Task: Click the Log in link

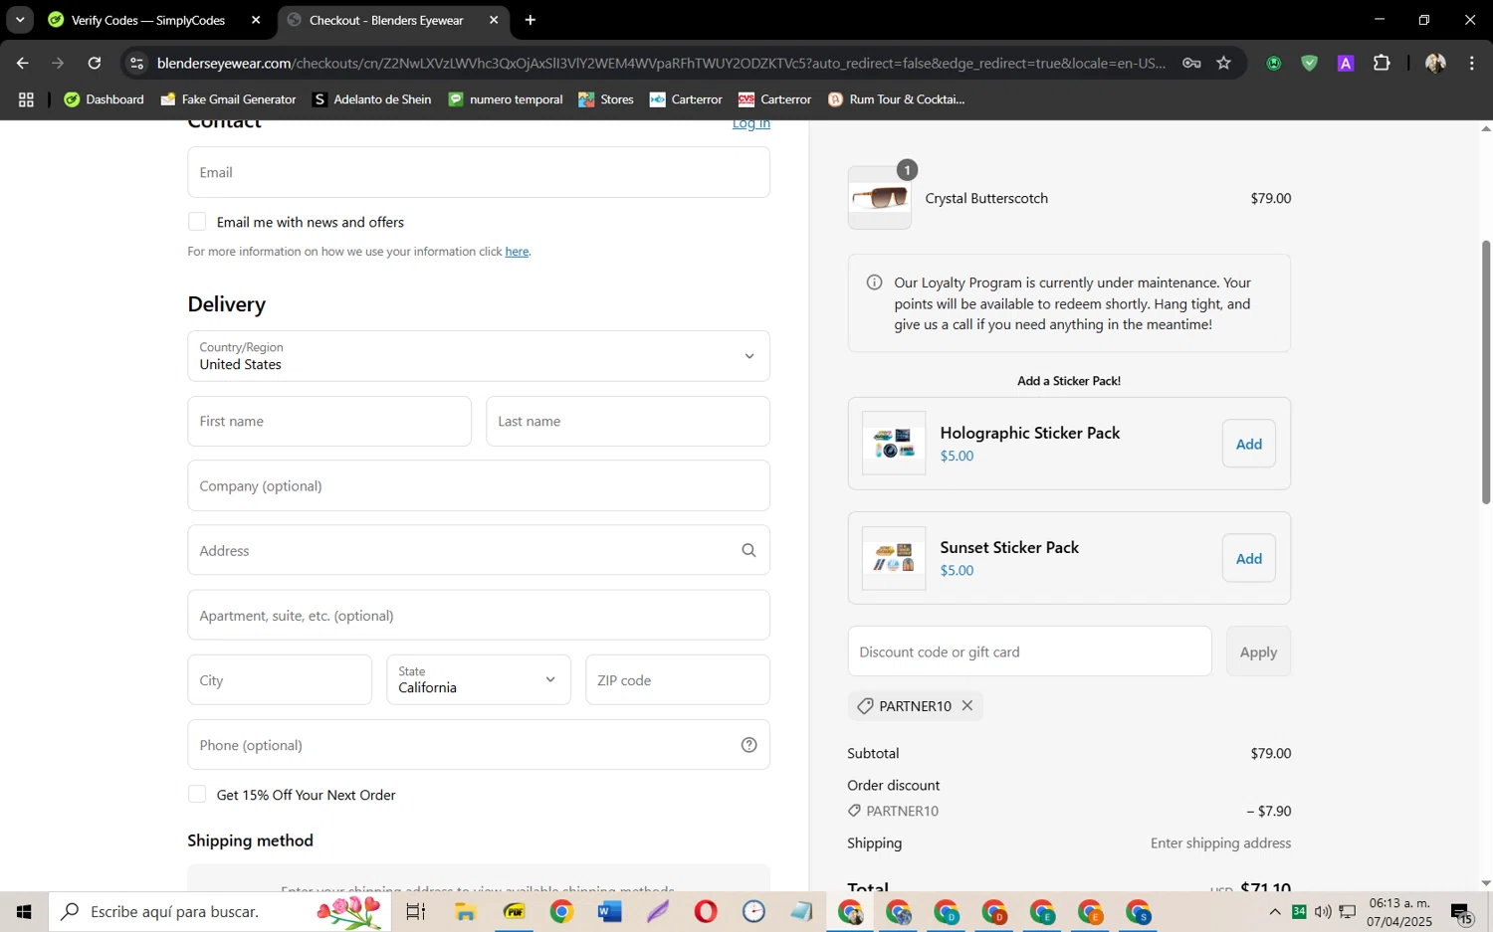Action: click(751, 124)
